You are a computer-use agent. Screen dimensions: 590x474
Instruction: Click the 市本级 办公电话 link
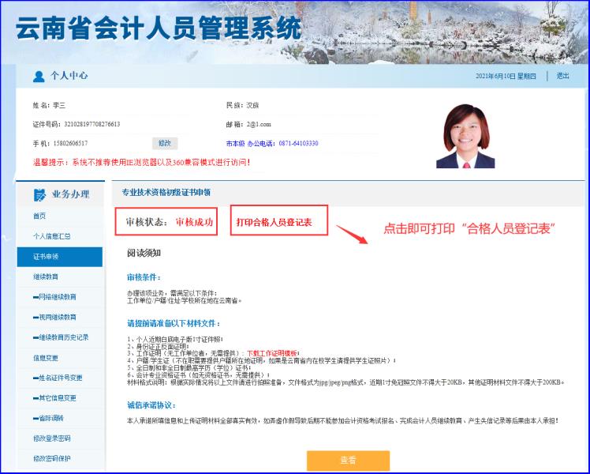click(x=272, y=143)
